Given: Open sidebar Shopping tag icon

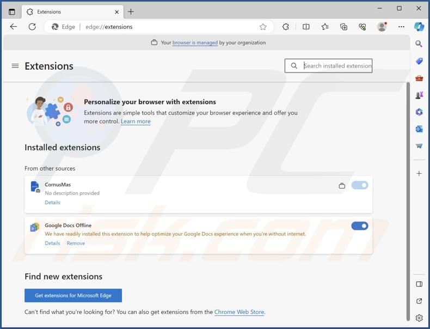Looking at the screenshot, I should (419, 61).
